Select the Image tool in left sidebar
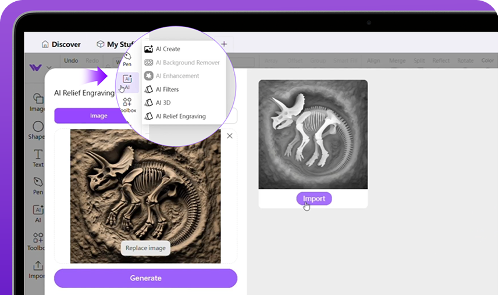499x295 pixels. tap(38, 102)
